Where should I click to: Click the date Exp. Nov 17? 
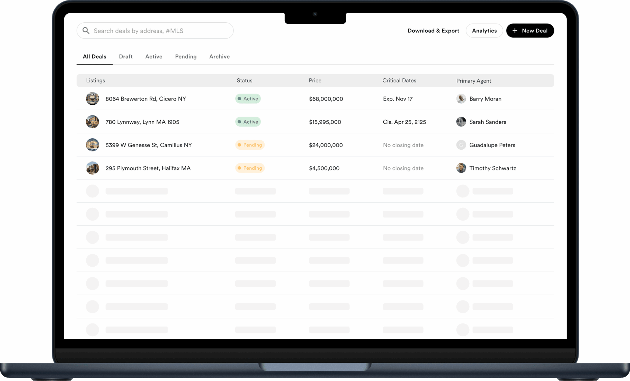[x=398, y=99]
